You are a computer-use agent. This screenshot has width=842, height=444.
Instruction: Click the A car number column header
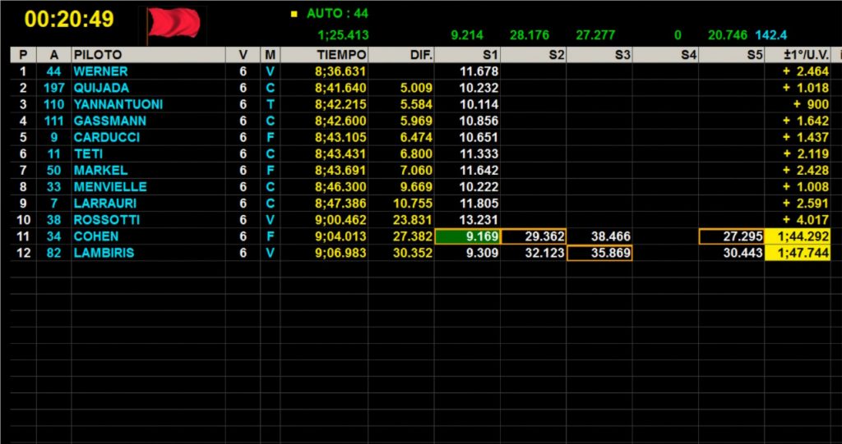pos(53,55)
